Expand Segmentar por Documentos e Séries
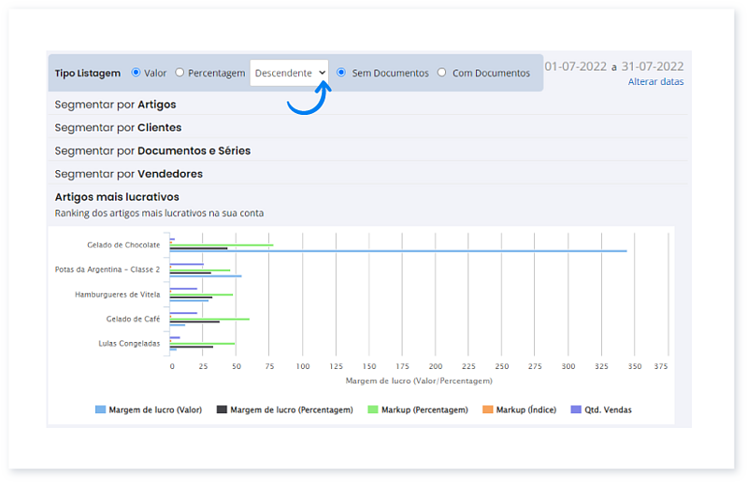The image size is (748, 483). 152,150
